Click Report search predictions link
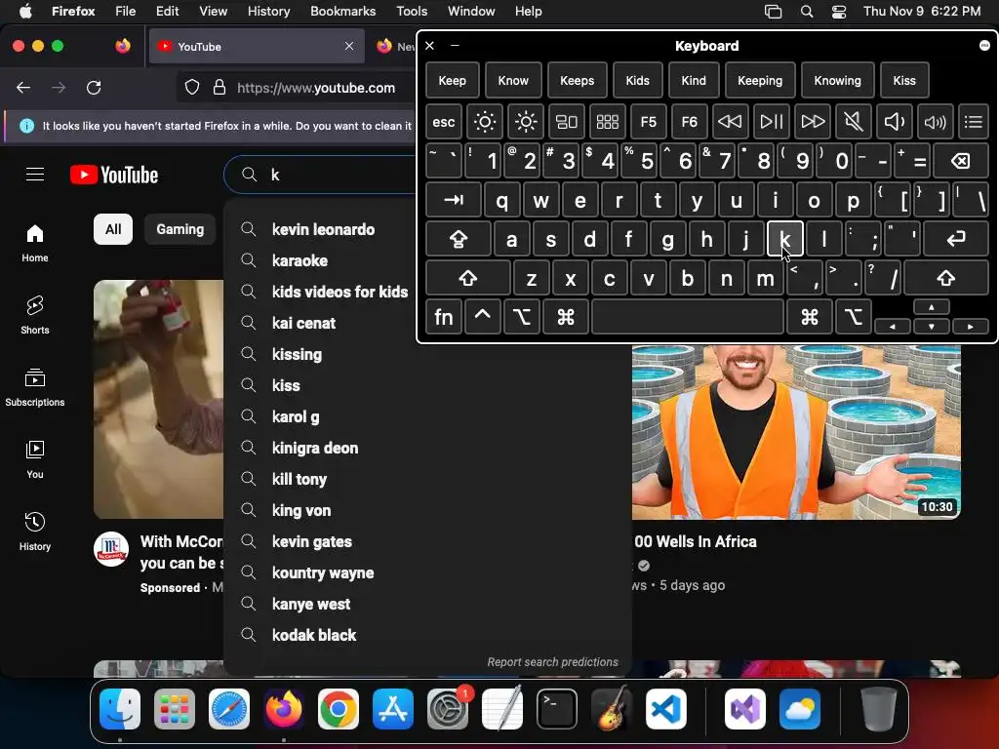 pyautogui.click(x=552, y=662)
